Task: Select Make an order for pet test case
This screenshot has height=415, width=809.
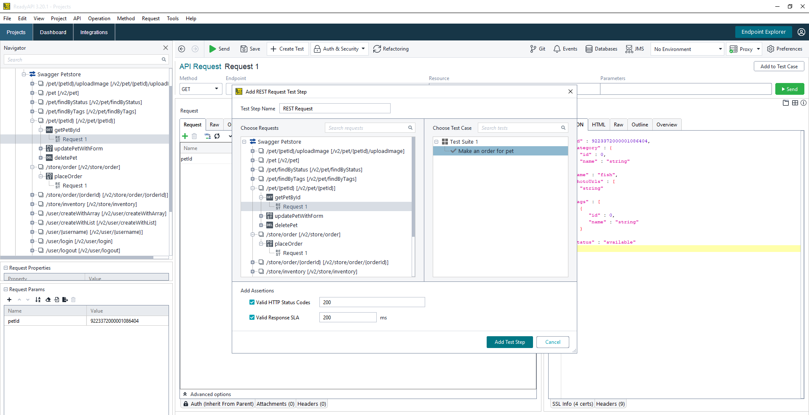Action: tap(500, 151)
